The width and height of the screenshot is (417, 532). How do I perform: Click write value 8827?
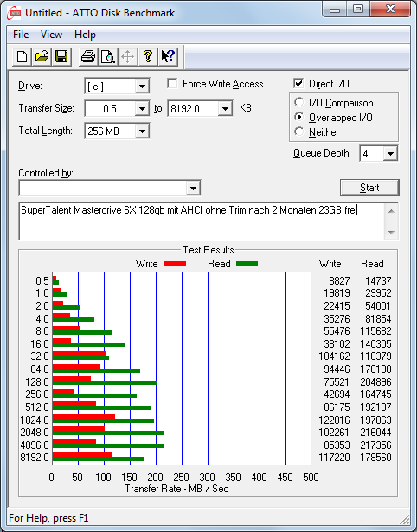pos(339,281)
